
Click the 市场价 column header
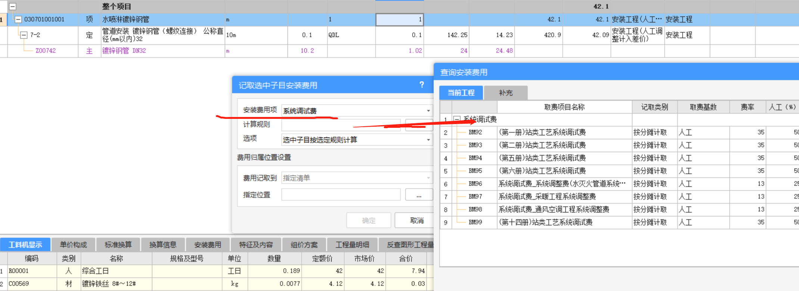tap(364, 259)
